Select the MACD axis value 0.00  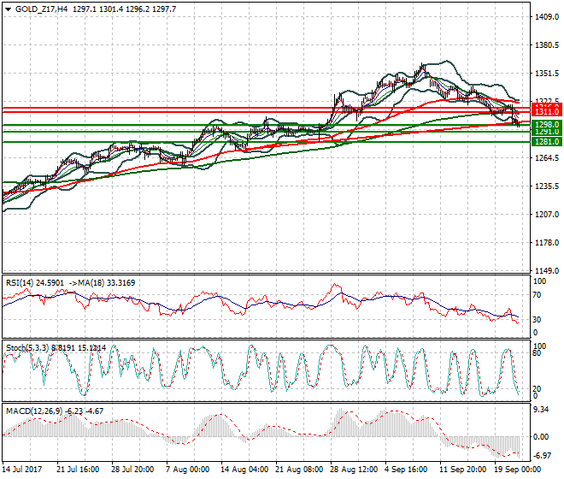541,437
